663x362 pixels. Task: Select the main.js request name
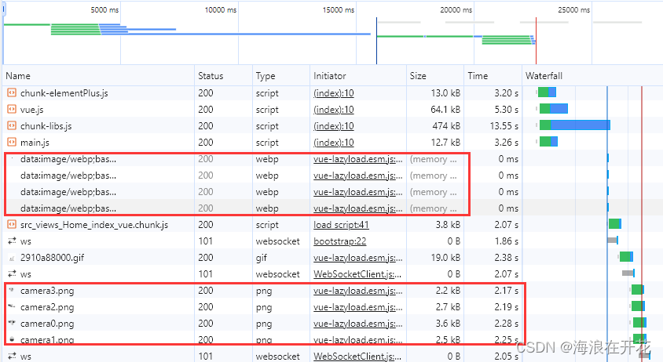click(35, 143)
